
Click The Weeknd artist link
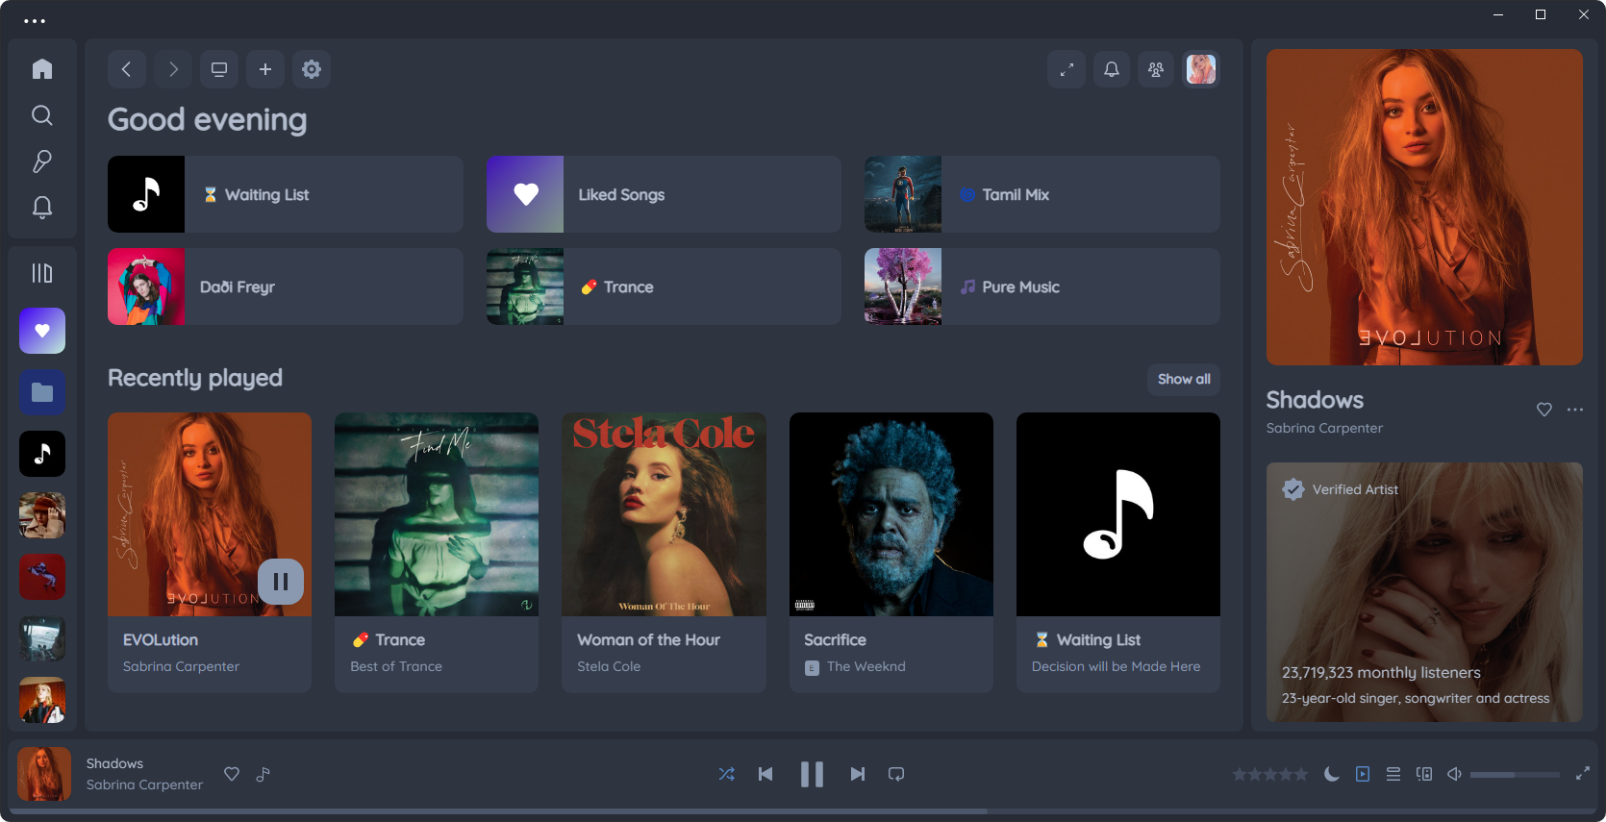866,666
